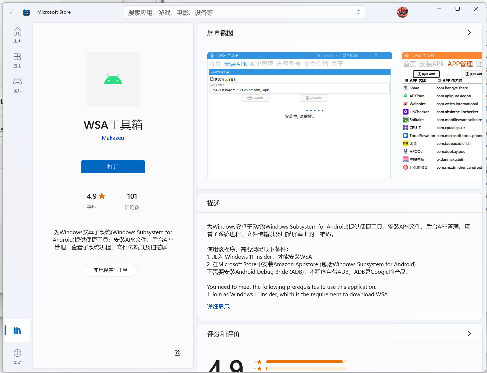The width and height of the screenshot is (487, 373).
Task: Click the Microsoft Store logo icon
Action: 26,12
